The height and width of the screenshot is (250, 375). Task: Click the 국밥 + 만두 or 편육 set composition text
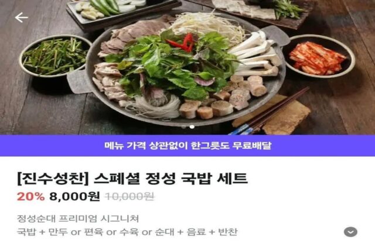[x=127, y=232]
